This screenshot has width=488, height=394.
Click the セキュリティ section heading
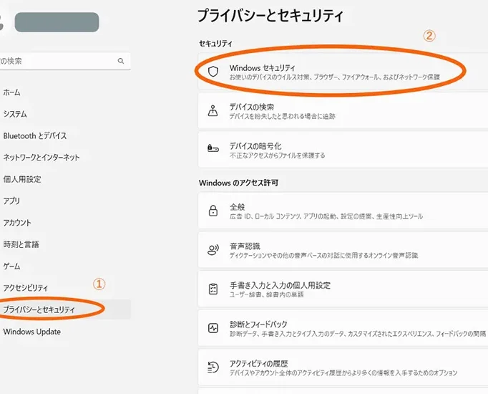(x=215, y=44)
